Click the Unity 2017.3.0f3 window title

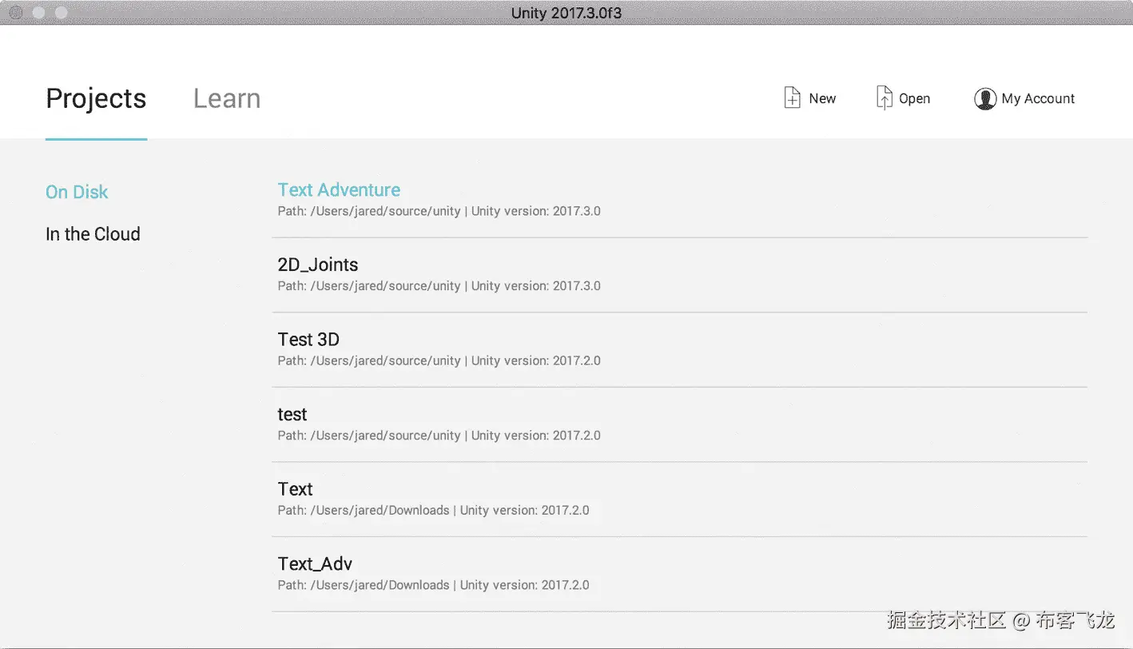(x=566, y=13)
